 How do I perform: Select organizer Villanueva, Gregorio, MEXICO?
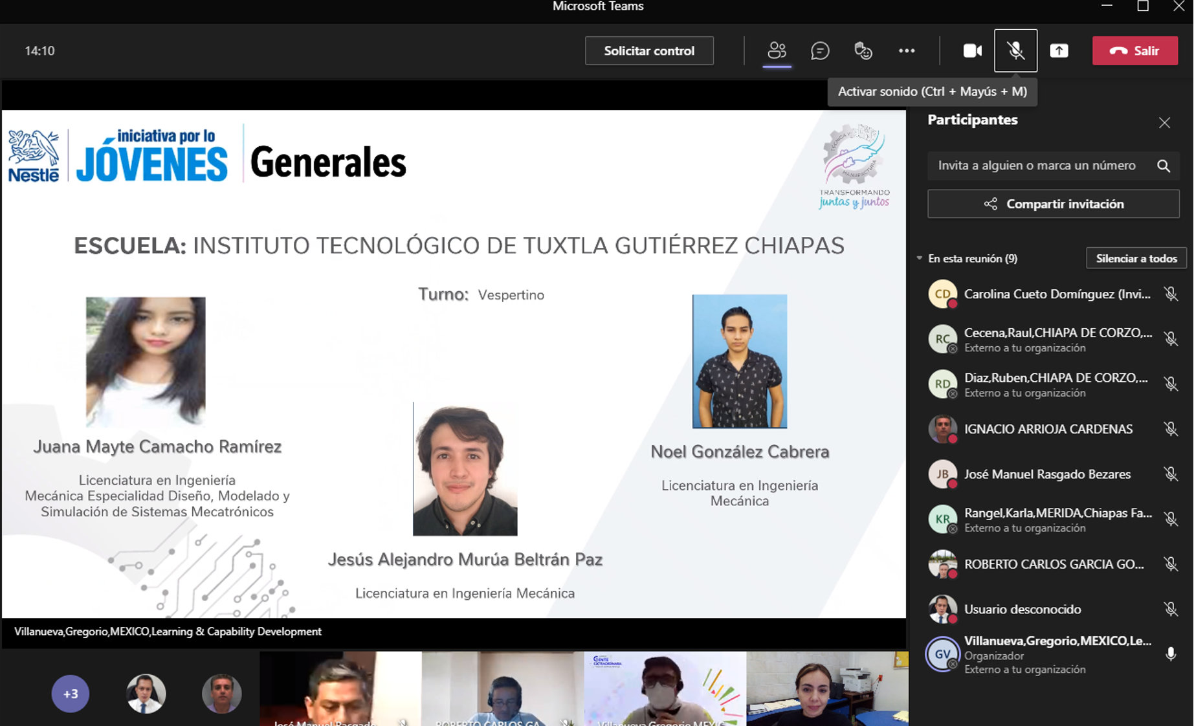pyautogui.click(x=1053, y=654)
